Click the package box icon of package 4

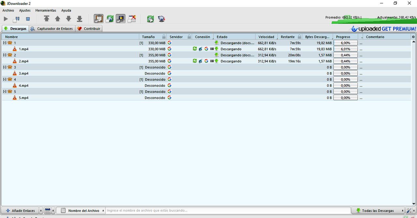[x=10, y=79]
